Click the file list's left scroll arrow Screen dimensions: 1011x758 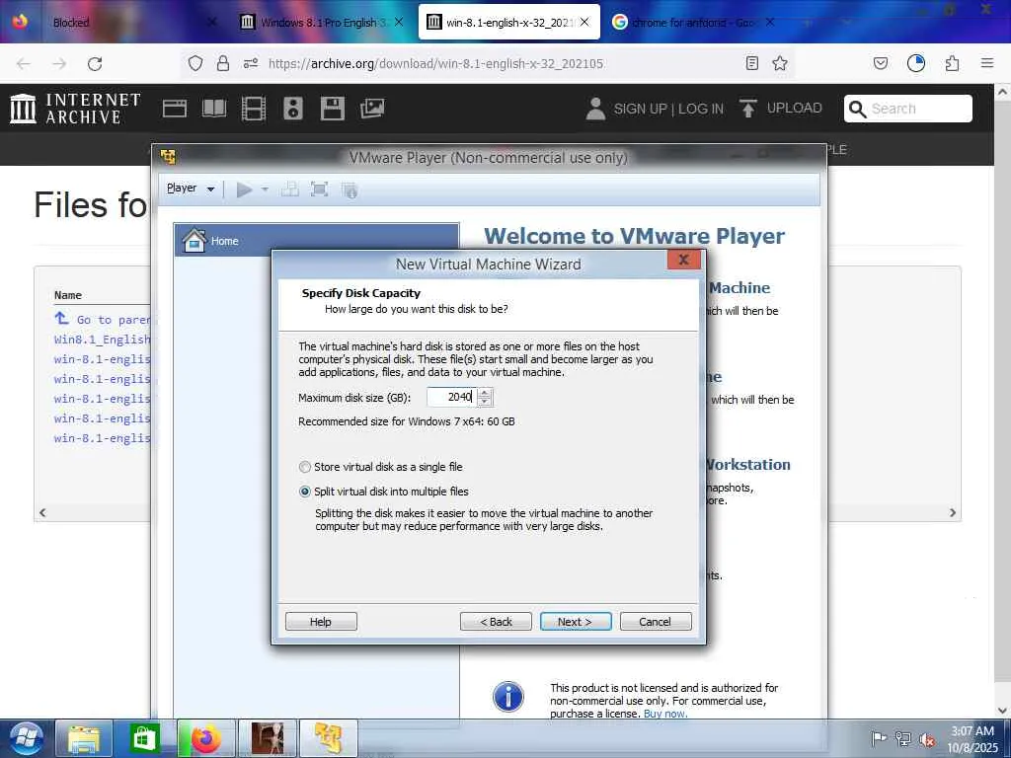42,512
